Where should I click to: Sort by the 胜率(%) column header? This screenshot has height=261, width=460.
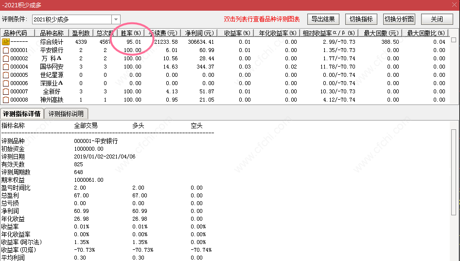130,33
